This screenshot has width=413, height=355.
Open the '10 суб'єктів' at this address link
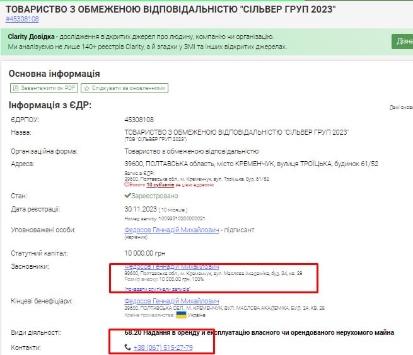[x=160, y=186]
